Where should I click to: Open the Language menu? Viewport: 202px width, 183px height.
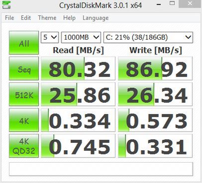[x=96, y=18]
